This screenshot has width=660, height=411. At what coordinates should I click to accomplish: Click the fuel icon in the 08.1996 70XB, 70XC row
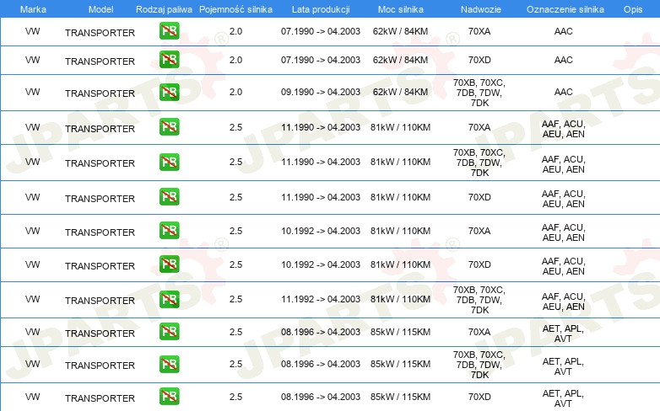(x=169, y=364)
